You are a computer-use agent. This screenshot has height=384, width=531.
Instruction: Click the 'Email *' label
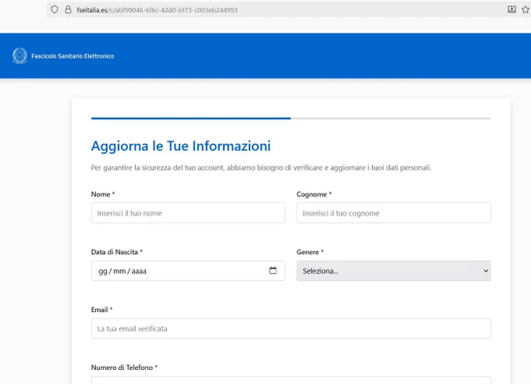pos(102,310)
